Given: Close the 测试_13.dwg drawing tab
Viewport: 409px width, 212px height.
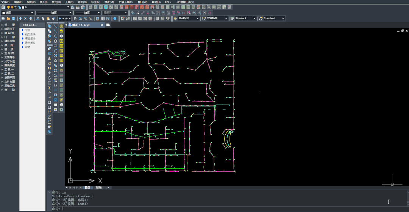Looking at the screenshot, I should (x=102, y=25).
